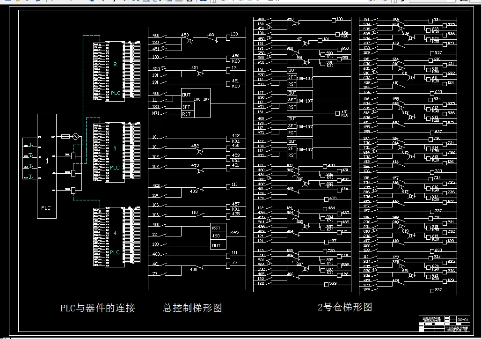Open an existing drawing

point(17,2)
